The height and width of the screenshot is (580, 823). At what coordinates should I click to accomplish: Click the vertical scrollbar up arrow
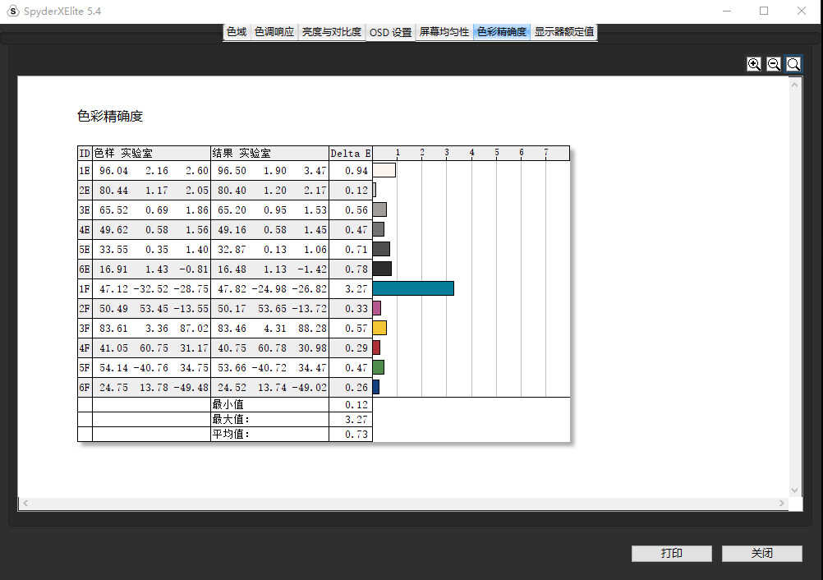tap(794, 85)
